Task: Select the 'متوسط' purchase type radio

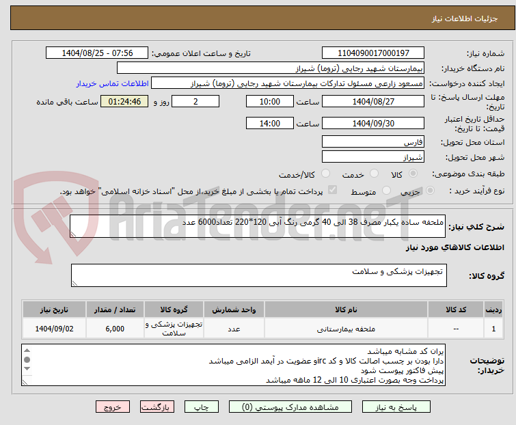Action: tap(386, 191)
